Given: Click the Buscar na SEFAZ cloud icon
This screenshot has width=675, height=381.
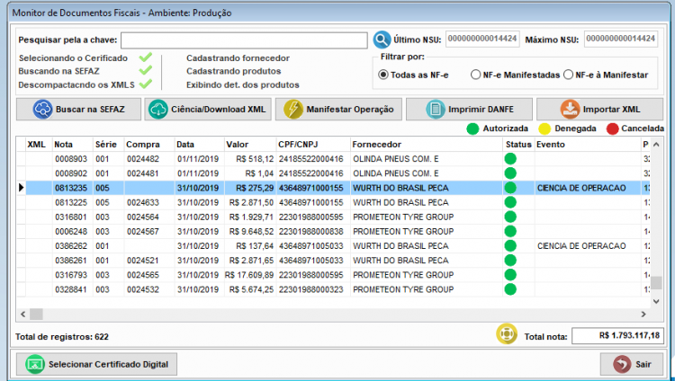Looking at the screenshot, I should [42, 110].
